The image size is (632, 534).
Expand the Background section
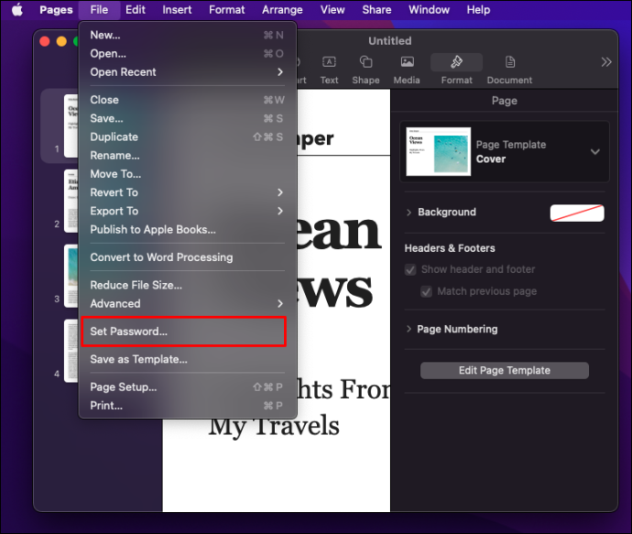click(409, 213)
